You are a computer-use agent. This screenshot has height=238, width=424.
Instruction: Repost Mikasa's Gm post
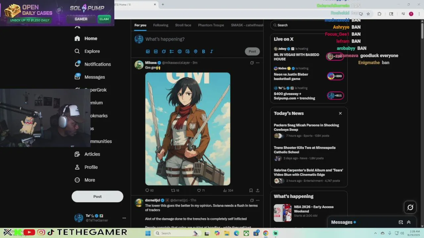[x=175, y=190]
